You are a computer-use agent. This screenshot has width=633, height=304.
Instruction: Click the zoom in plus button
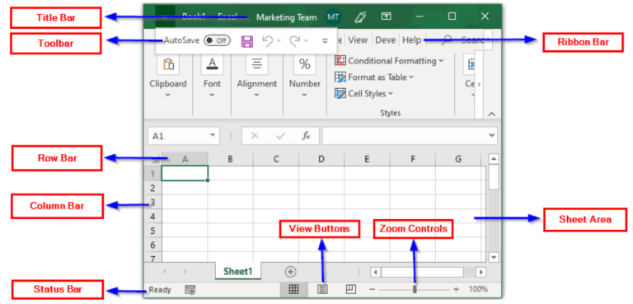coord(457,289)
